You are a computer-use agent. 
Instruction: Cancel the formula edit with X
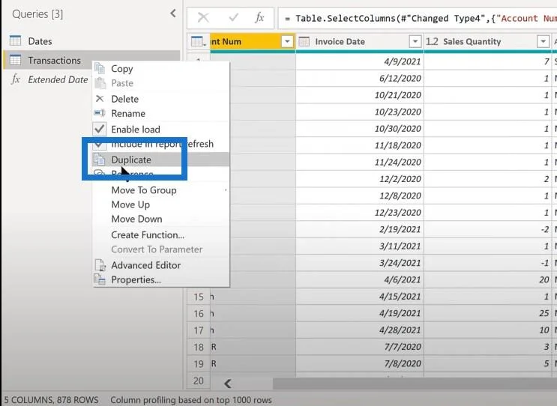[203, 17]
